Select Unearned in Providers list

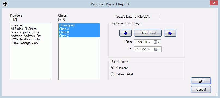(x=31, y=25)
